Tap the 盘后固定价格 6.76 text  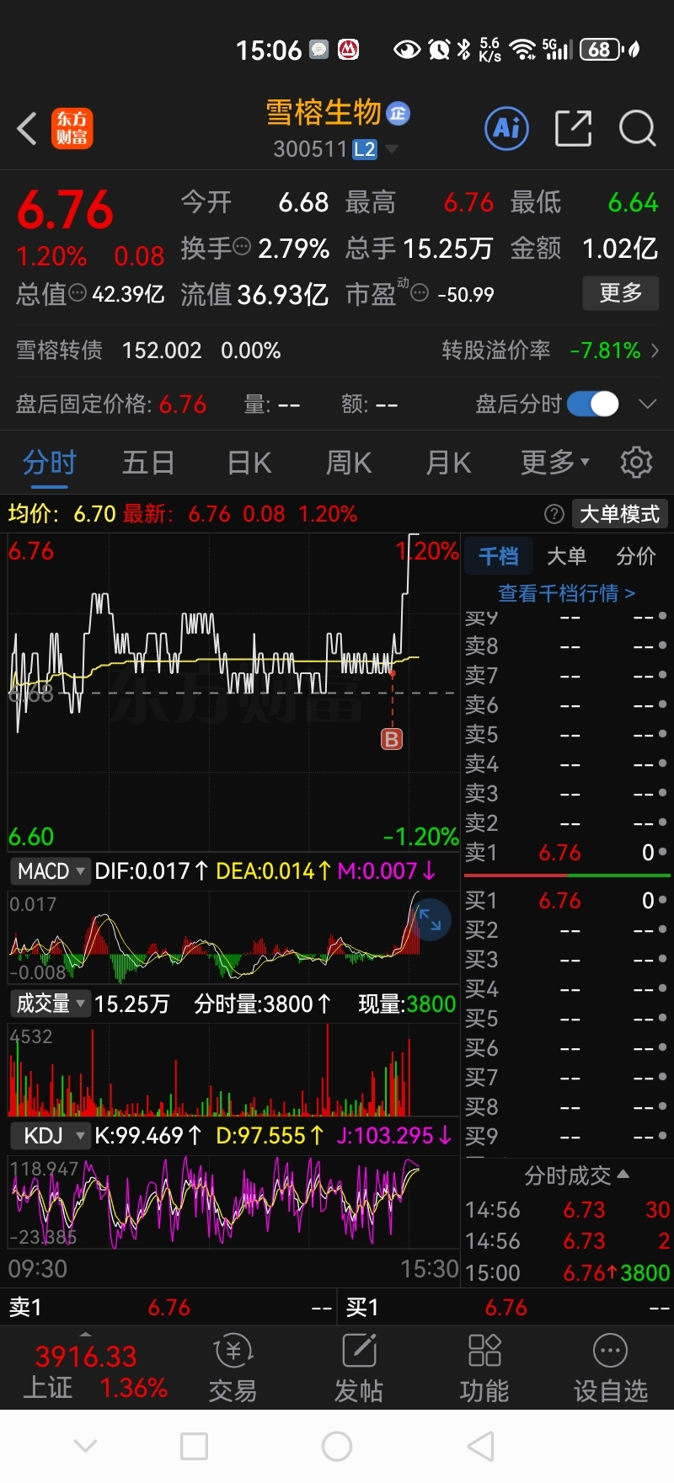click(x=111, y=404)
